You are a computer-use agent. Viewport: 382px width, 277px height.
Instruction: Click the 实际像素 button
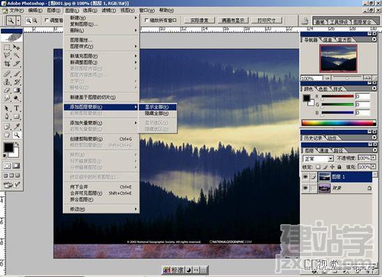[199, 20]
